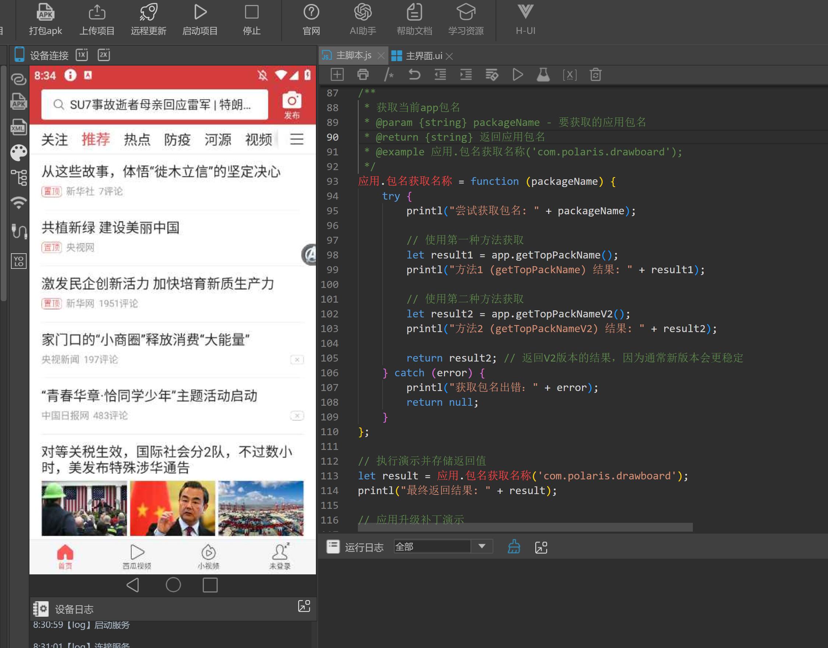828x648 pixels.
Task: Click the flask test icon in editor toolbar
Action: click(x=543, y=74)
